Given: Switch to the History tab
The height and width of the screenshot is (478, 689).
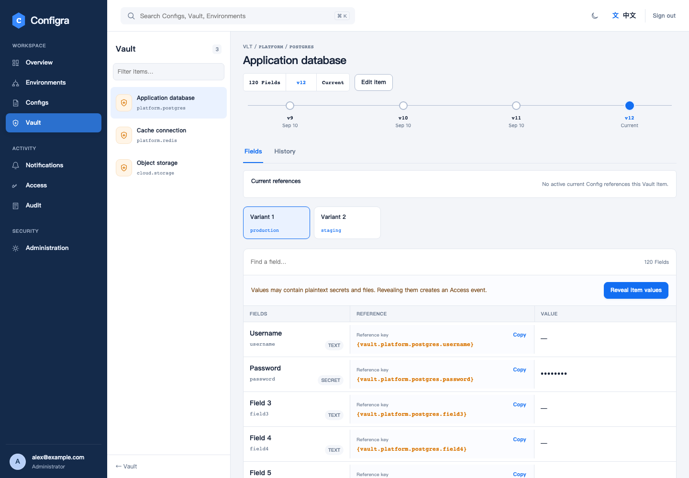Looking at the screenshot, I should tap(285, 152).
